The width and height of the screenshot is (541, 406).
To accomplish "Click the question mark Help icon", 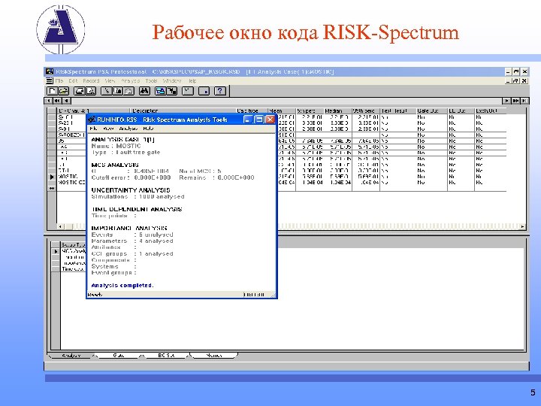I will click(x=220, y=91).
